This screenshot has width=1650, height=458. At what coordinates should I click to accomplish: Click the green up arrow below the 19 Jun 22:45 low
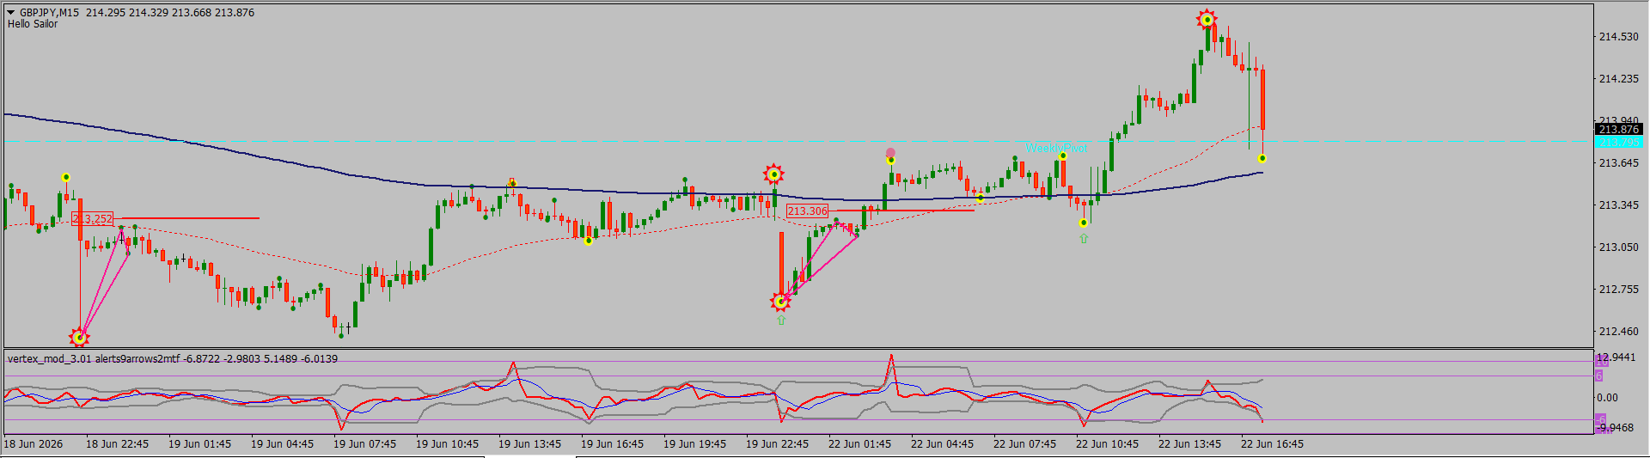click(x=781, y=320)
